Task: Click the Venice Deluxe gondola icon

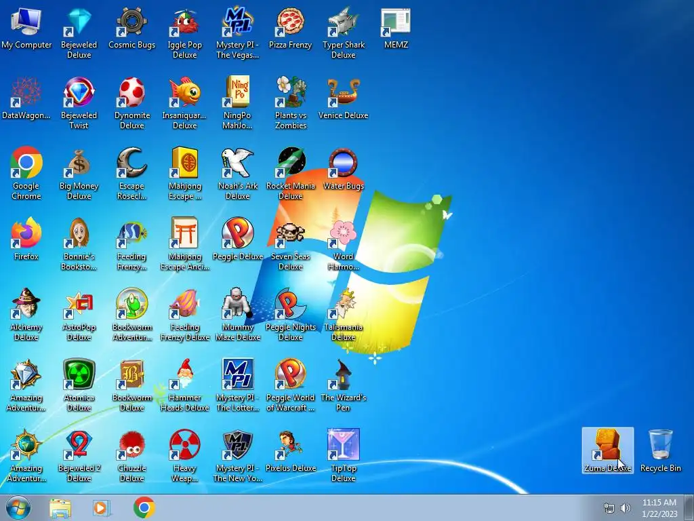Action: click(x=344, y=92)
